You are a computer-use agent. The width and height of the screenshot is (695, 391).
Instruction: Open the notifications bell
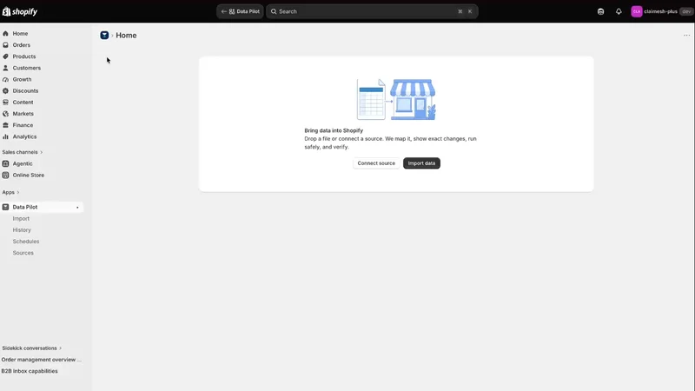(x=619, y=11)
